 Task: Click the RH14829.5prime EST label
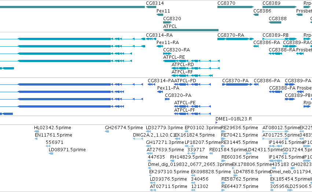coord(189,157)
